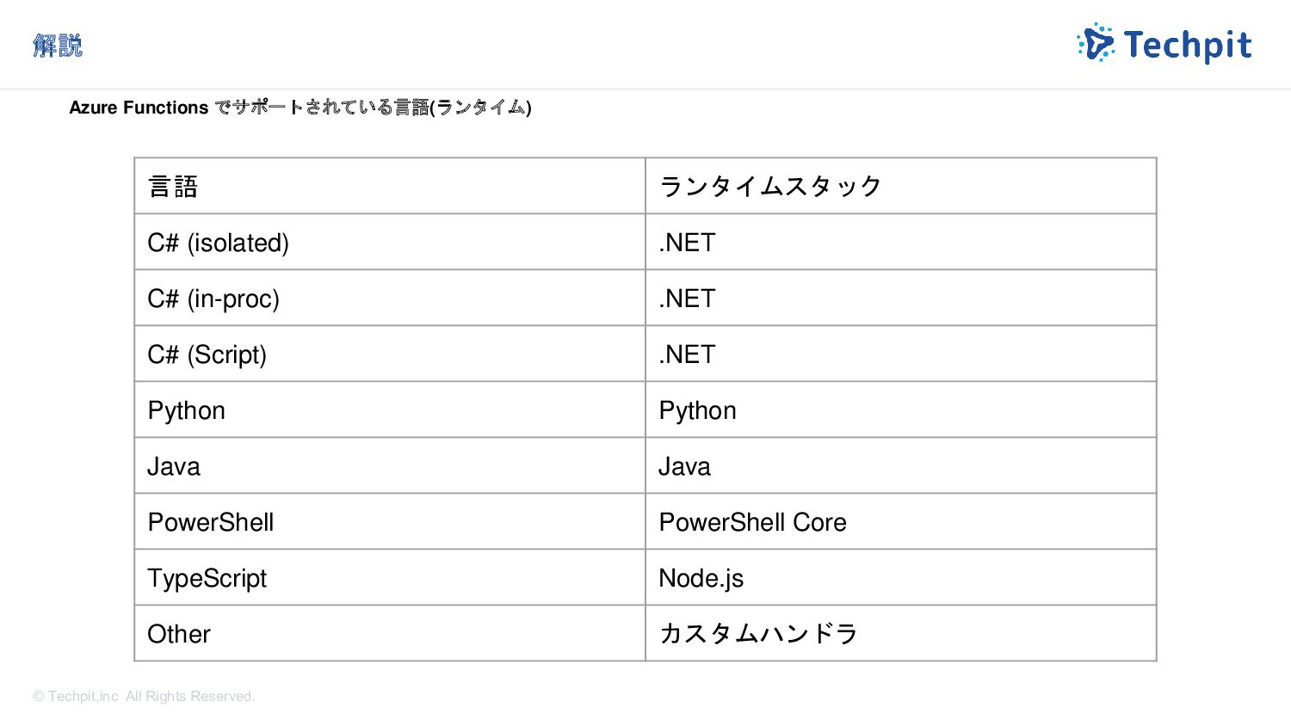The height and width of the screenshot is (726, 1291).
Task: Select the 言語 column header cell
Action: [390, 186]
